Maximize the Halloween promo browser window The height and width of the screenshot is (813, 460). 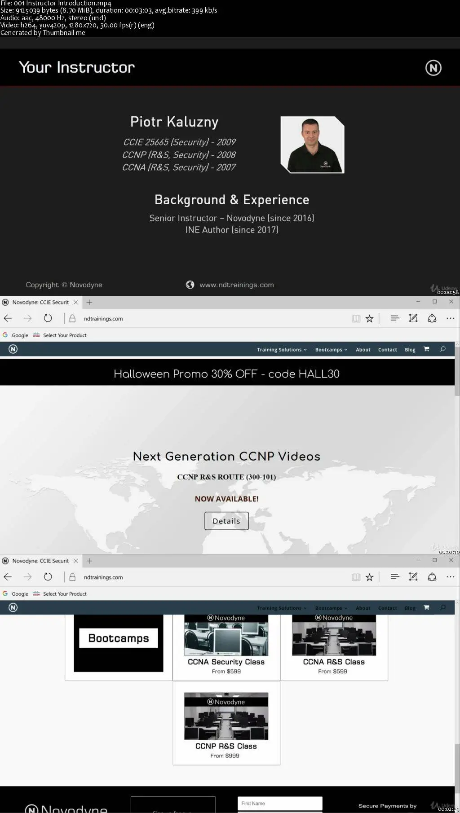(434, 302)
